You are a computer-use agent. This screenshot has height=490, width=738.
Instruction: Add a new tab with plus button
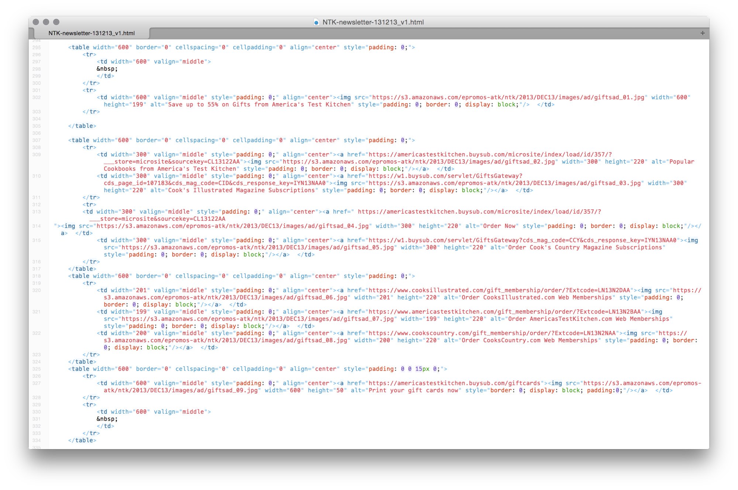(702, 33)
